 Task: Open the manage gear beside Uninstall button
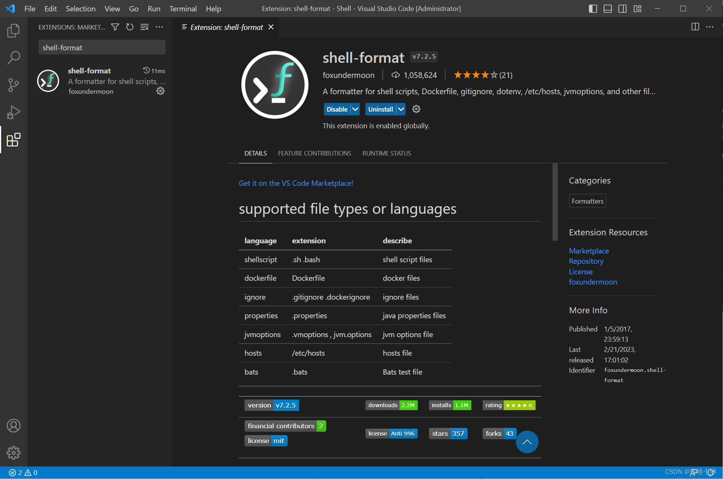point(416,109)
